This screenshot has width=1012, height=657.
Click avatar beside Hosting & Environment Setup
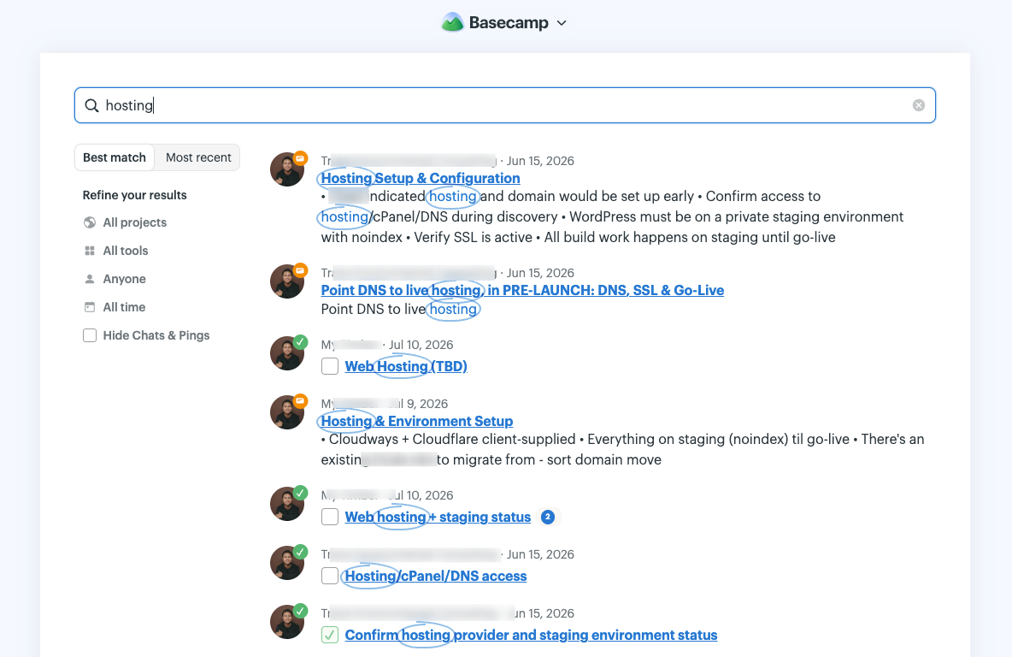coord(287,412)
